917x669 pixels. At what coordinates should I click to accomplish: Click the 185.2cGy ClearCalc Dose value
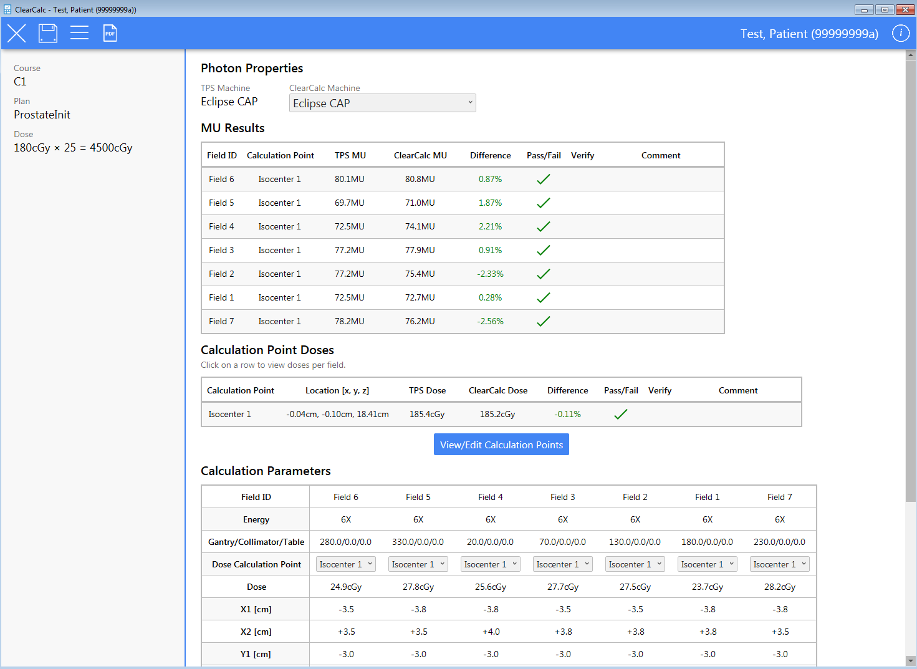click(497, 414)
